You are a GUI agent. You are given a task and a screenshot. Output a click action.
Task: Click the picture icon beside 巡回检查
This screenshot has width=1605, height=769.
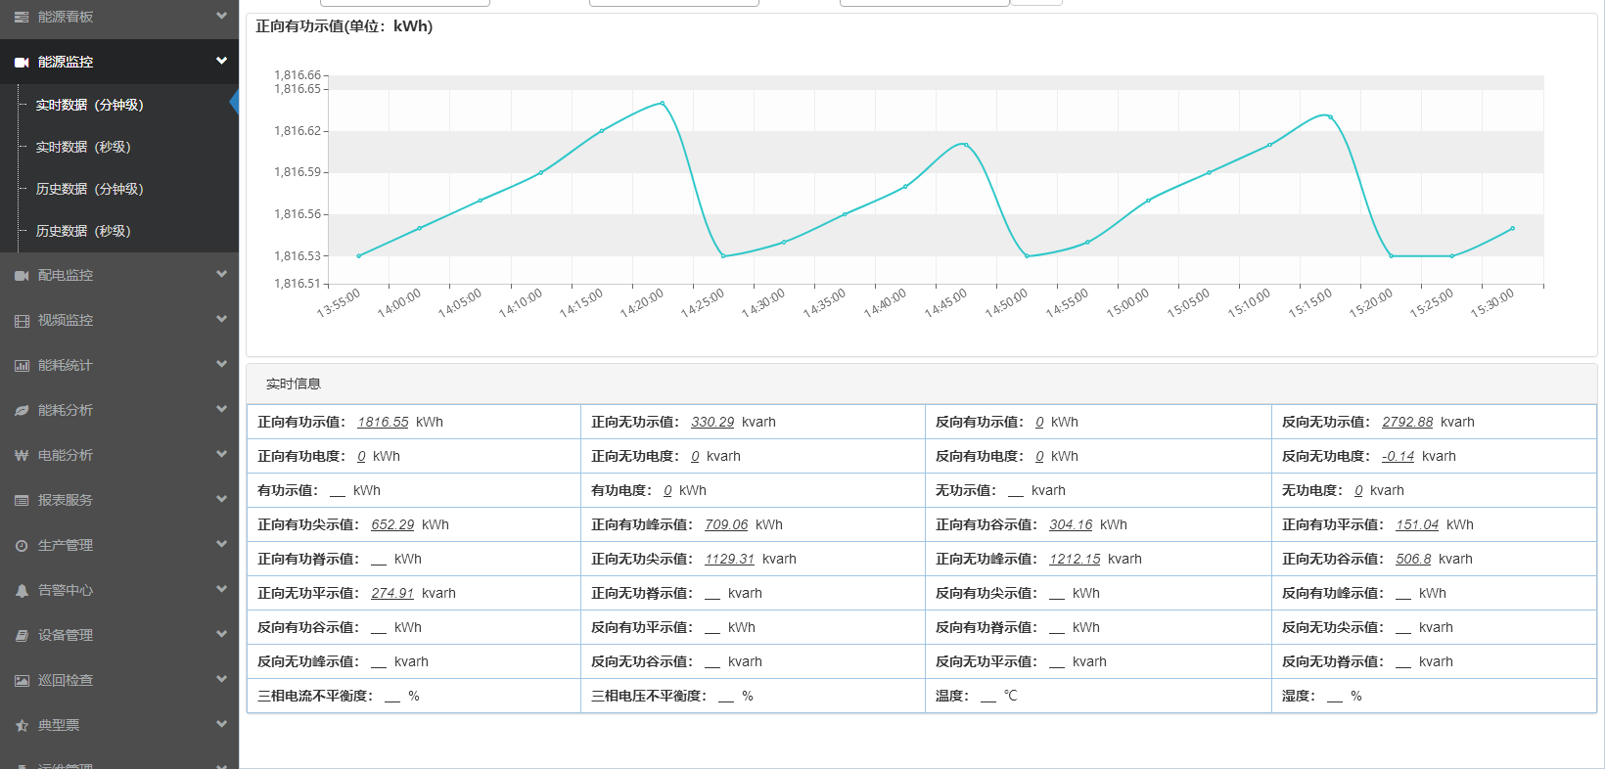pyautogui.click(x=22, y=681)
